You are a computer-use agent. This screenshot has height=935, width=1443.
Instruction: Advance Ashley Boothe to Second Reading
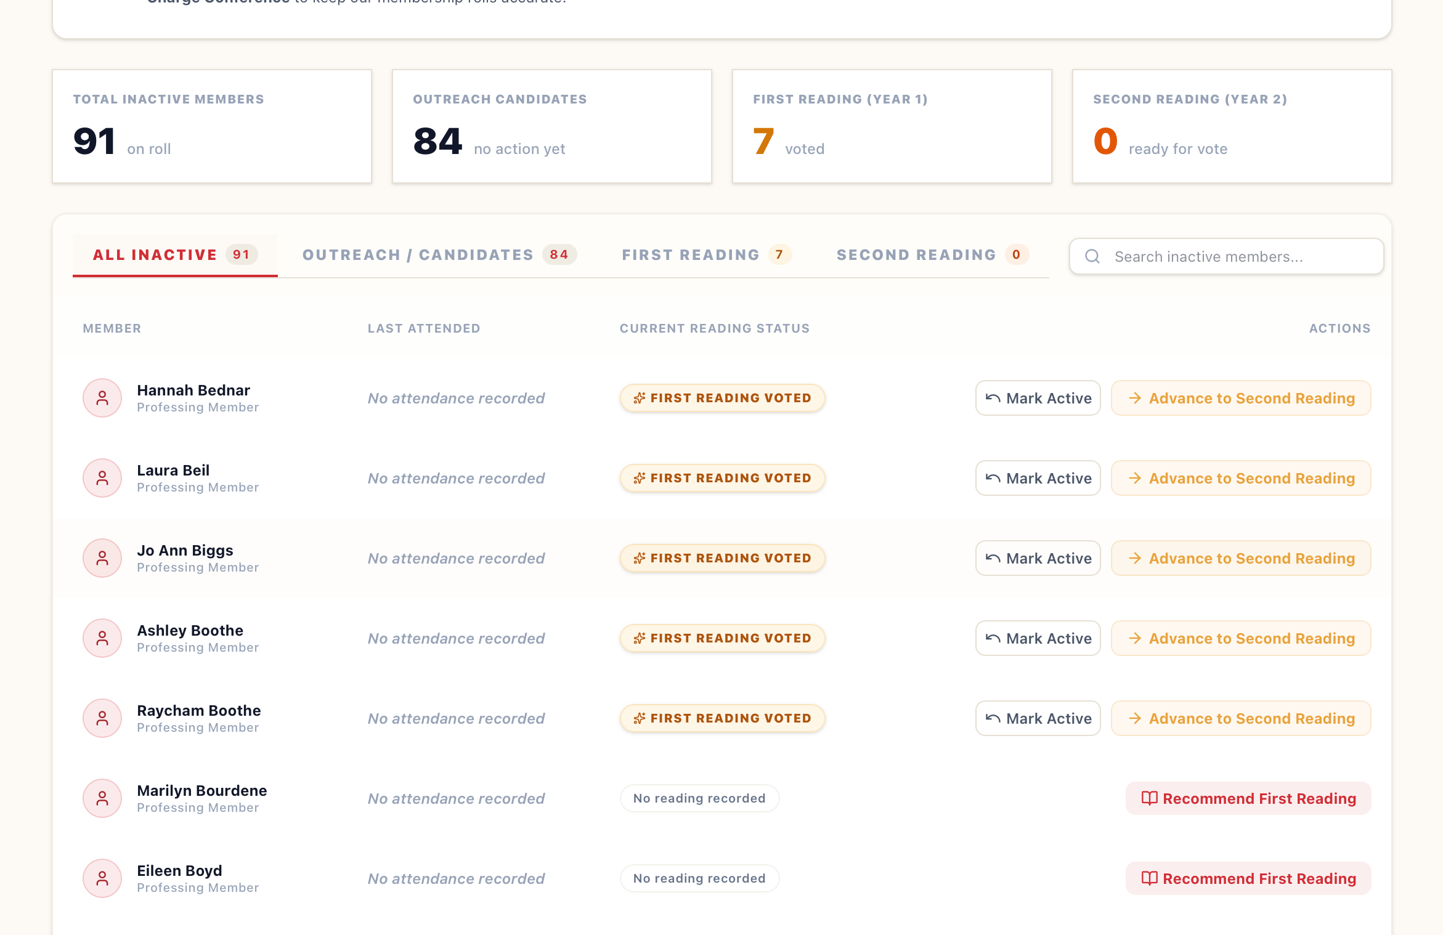pyautogui.click(x=1241, y=638)
